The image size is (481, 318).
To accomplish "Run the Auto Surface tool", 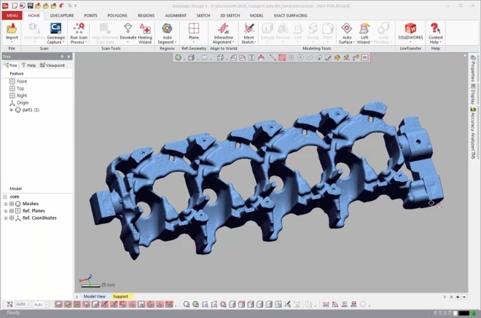I will click(347, 31).
